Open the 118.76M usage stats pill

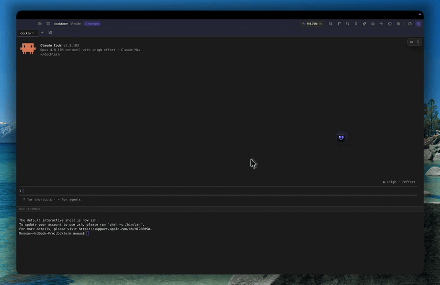(312, 24)
